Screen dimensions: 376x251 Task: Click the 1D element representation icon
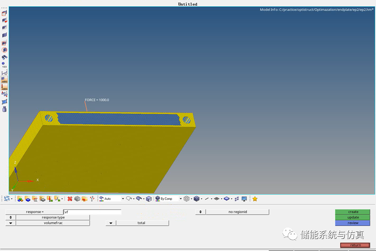click(207, 199)
